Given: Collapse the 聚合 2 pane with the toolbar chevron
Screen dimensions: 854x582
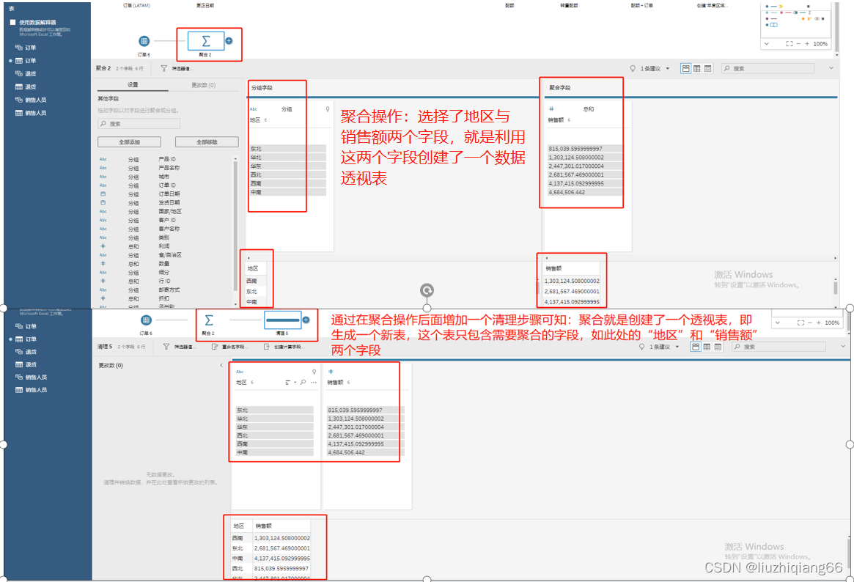Looking at the screenshot, I should [x=831, y=68].
